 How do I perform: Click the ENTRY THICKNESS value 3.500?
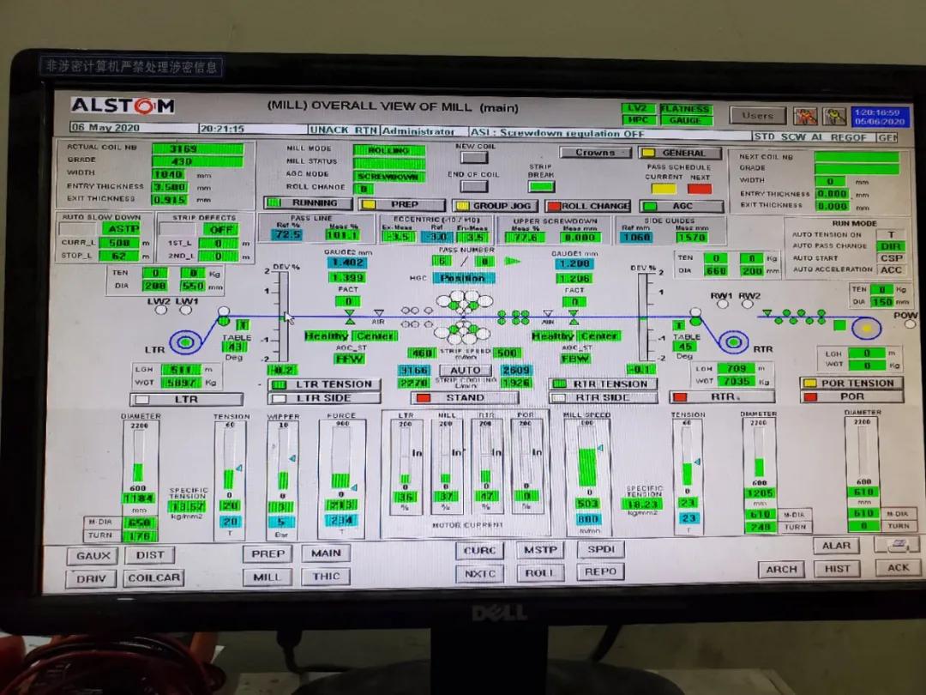(x=171, y=187)
